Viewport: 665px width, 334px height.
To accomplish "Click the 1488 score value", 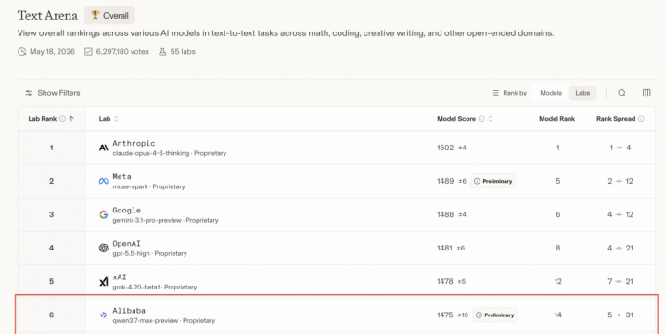I will point(445,214).
